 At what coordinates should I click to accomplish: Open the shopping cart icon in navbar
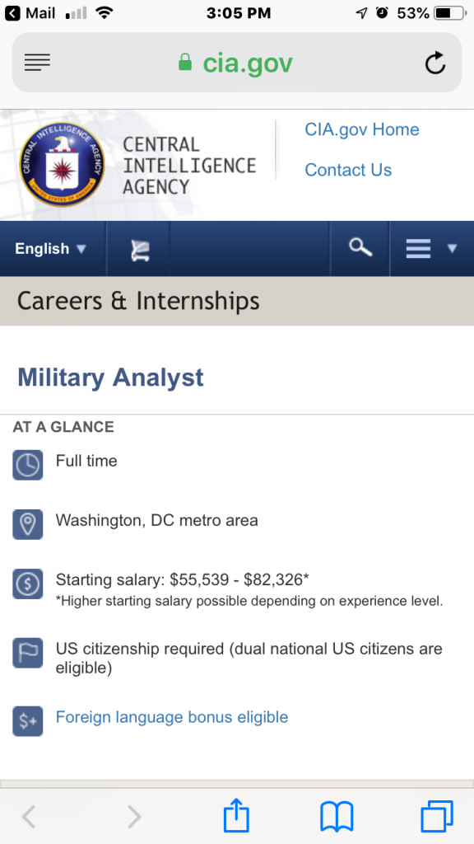[x=140, y=251]
